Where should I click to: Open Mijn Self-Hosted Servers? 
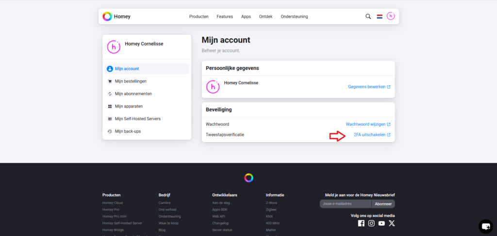tap(137, 119)
